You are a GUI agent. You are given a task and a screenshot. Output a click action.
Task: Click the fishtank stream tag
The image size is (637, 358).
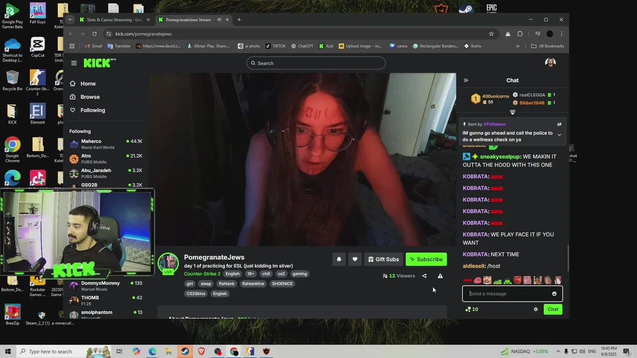pyautogui.click(x=226, y=284)
